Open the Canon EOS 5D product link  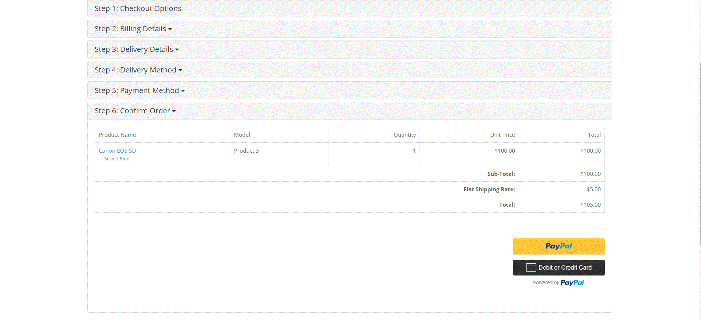click(117, 150)
